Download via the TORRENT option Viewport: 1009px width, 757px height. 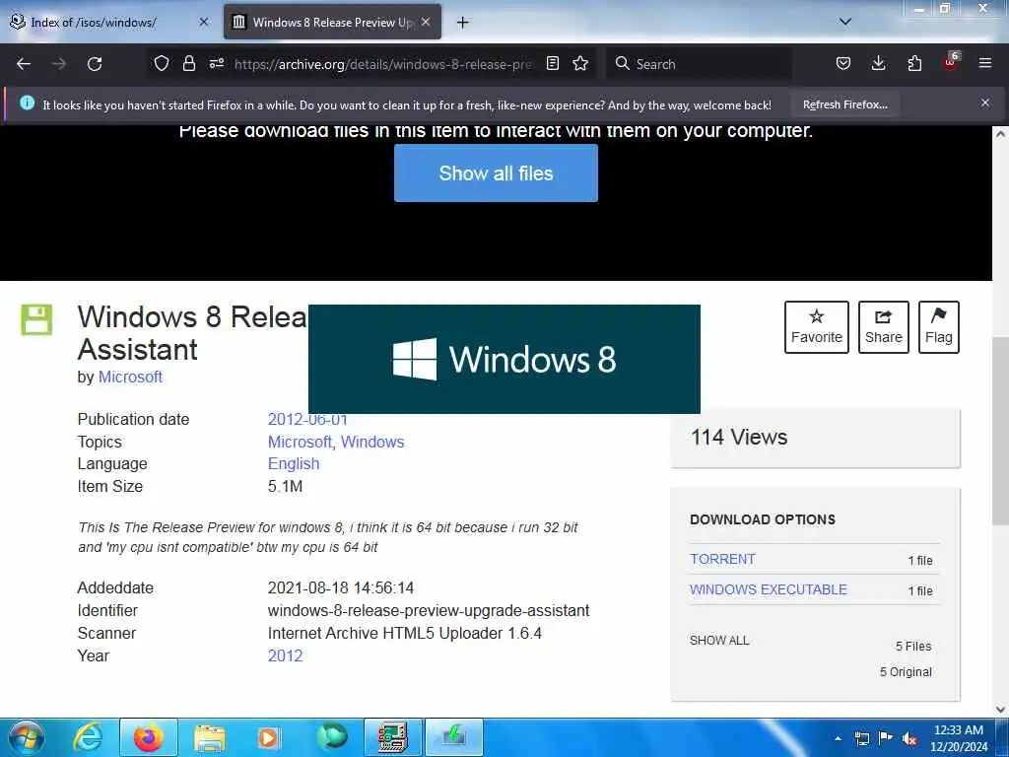(x=722, y=560)
